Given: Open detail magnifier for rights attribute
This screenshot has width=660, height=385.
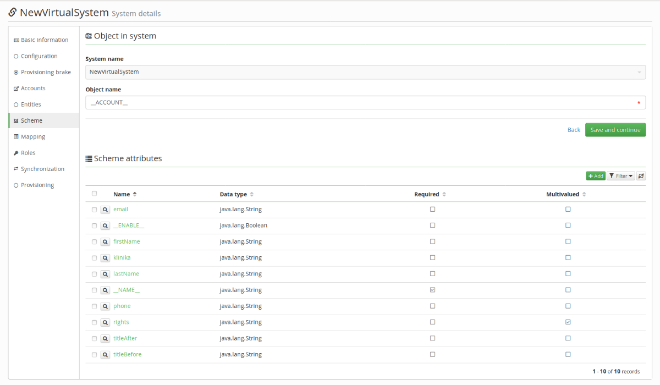Looking at the screenshot, I should [105, 322].
